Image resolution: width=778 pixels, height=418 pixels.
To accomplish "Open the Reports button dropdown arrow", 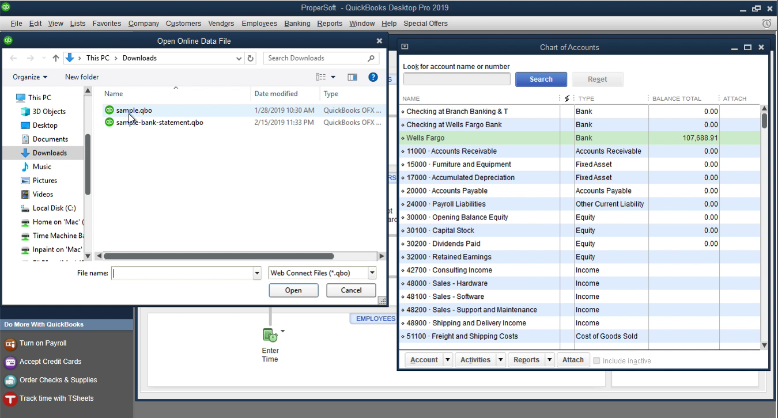I will (x=550, y=360).
